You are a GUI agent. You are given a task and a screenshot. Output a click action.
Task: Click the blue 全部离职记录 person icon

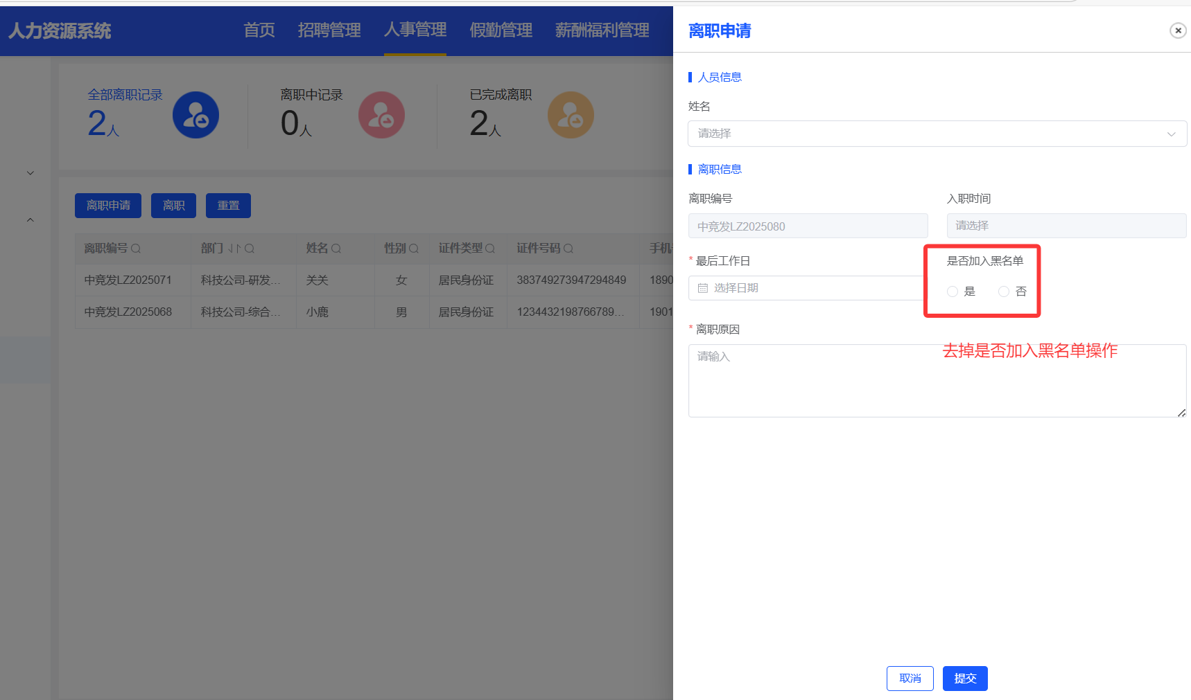click(x=195, y=115)
